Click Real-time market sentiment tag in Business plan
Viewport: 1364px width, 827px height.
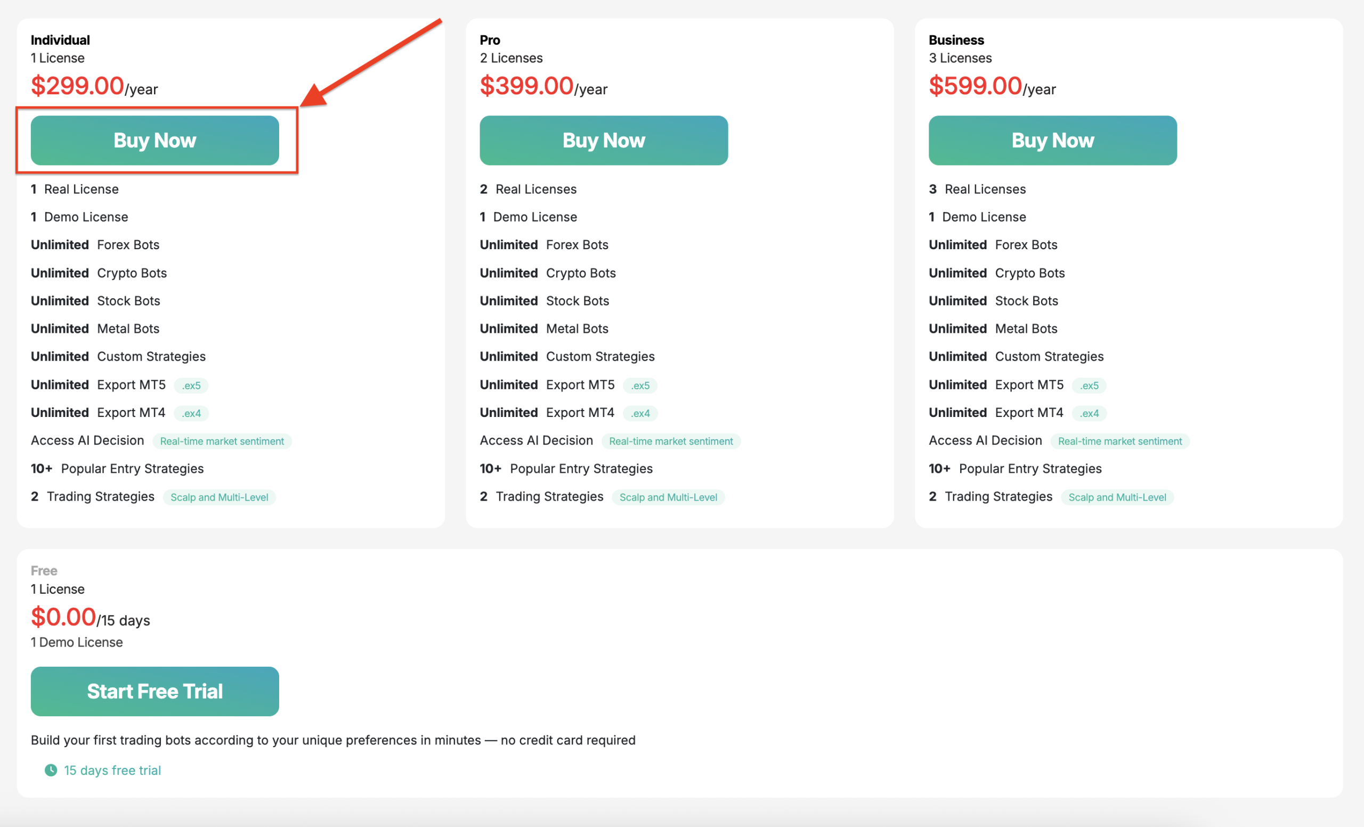tap(1119, 441)
